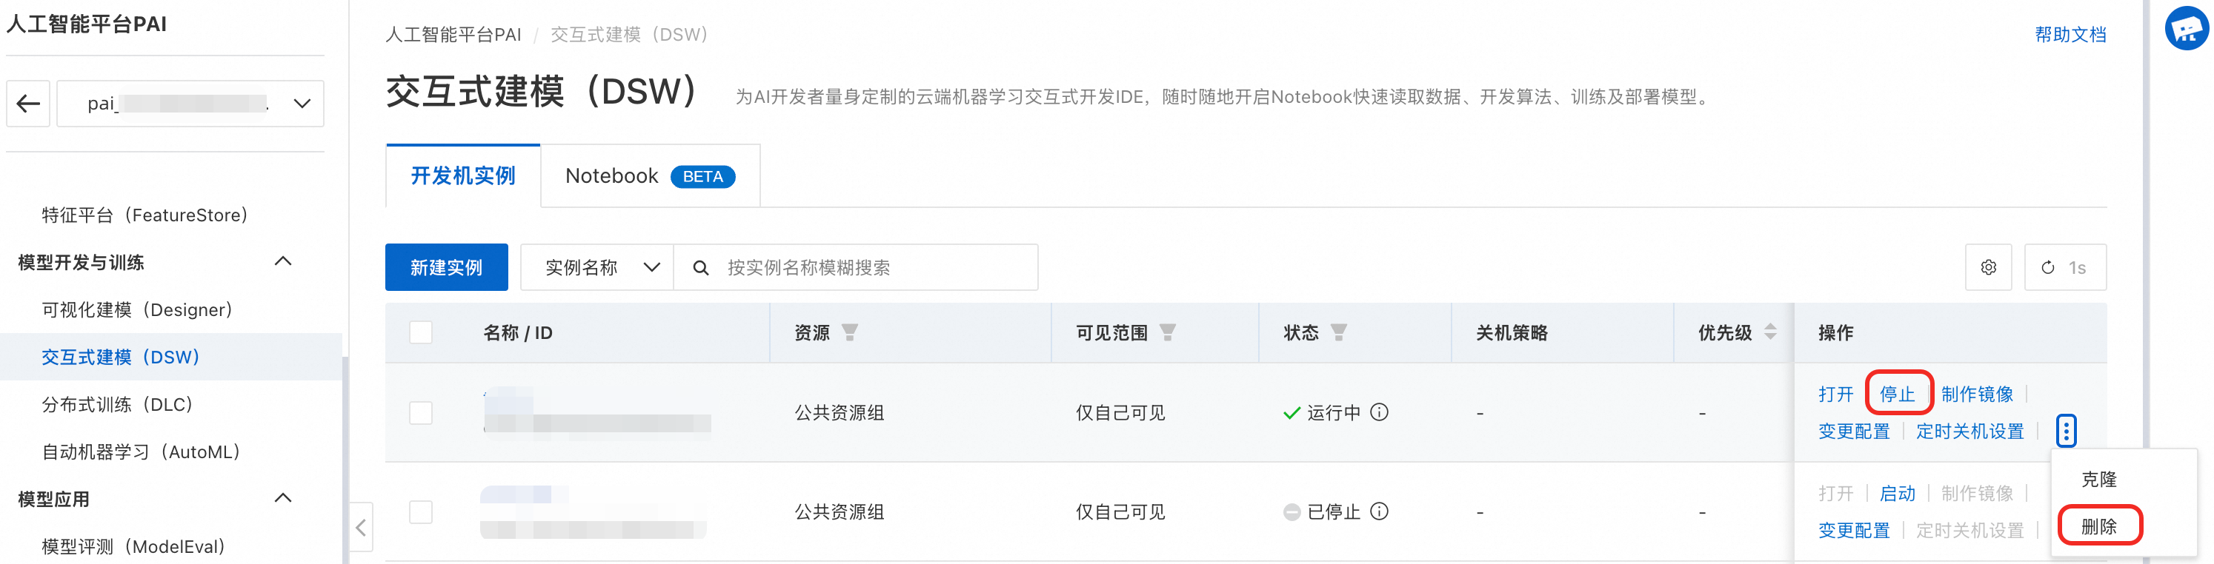The image size is (2214, 564).
Task: Choose 删除 from the popup menu
Action: [2098, 526]
